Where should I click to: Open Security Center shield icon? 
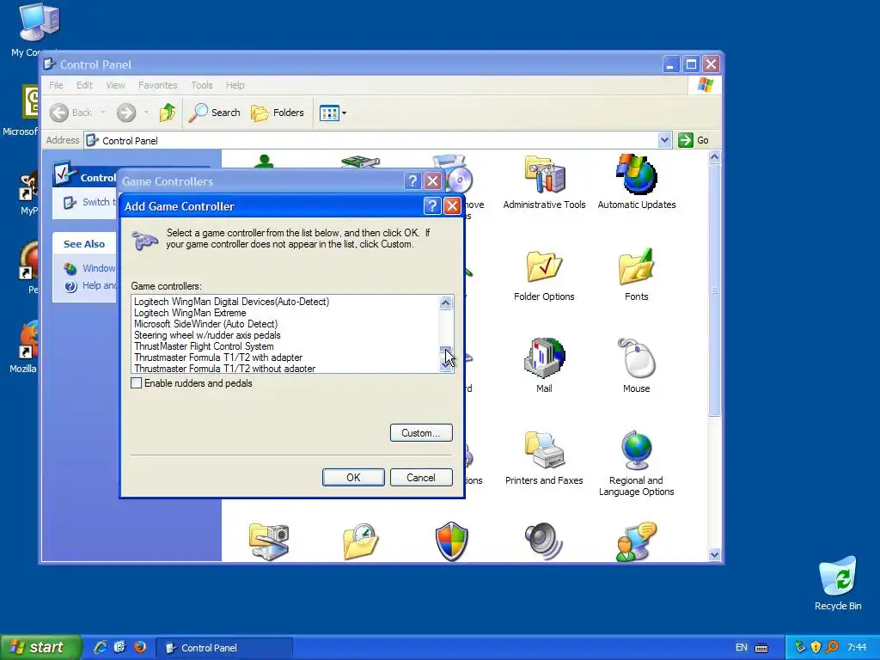(x=452, y=541)
